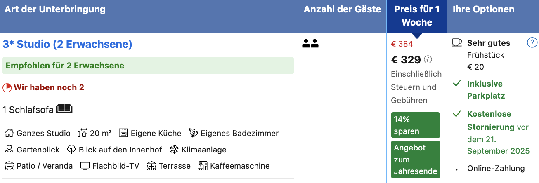
Task: Open the 3* Studio (2 Erwachsene) link
Action: (x=67, y=44)
